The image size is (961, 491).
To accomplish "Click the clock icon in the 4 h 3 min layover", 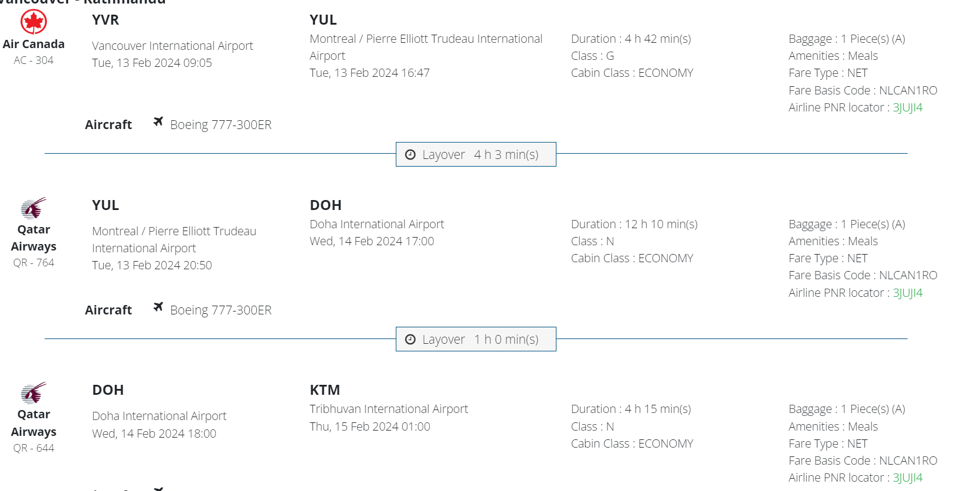I will [410, 154].
